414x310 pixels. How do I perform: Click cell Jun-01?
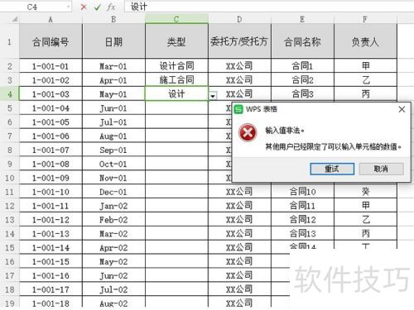point(113,108)
